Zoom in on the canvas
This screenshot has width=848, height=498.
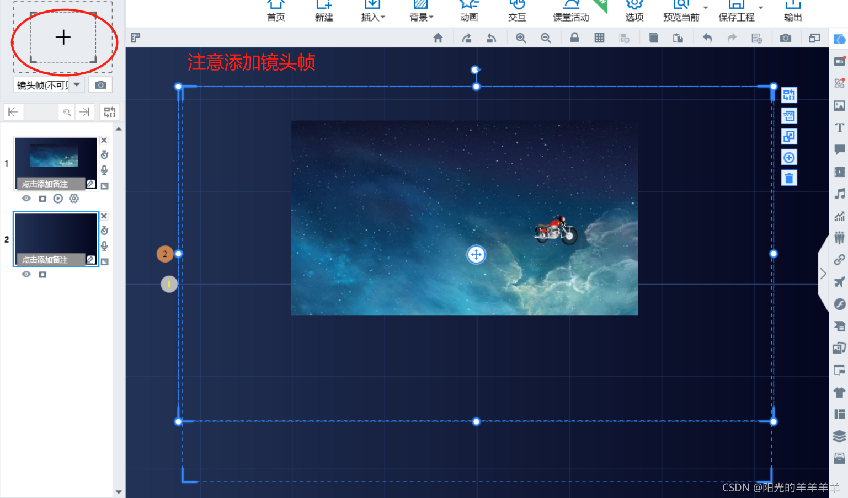pos(521,38)
